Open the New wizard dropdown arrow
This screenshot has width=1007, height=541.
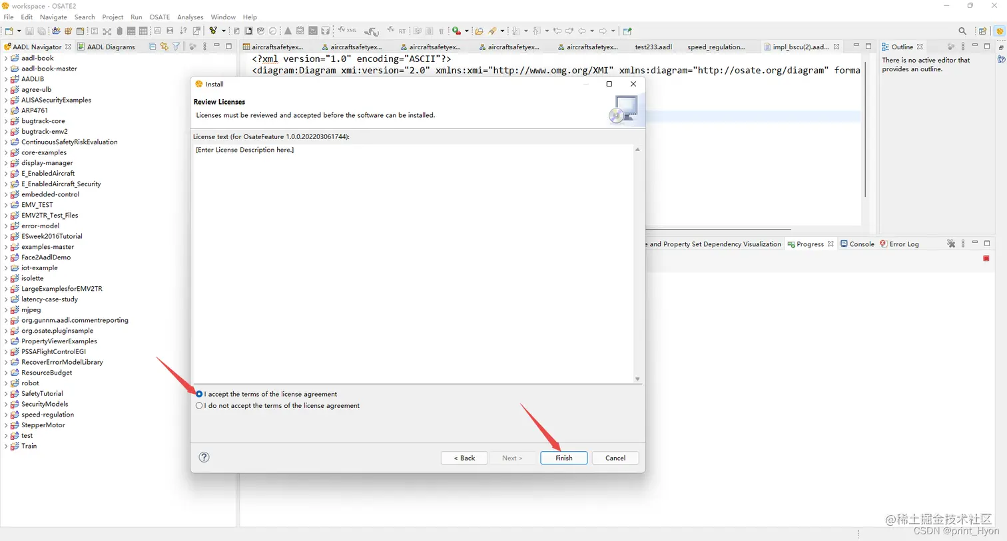click(x=19, y=31)
